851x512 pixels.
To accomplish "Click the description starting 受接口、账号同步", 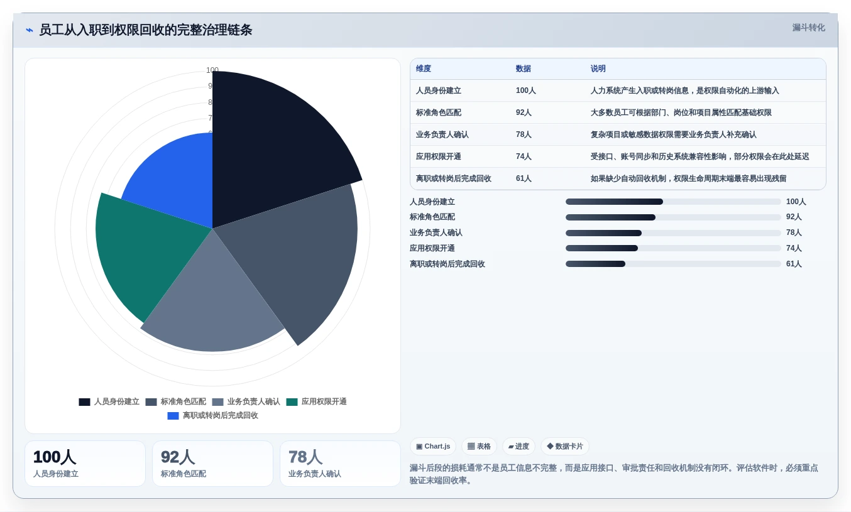I will [700, 156].
